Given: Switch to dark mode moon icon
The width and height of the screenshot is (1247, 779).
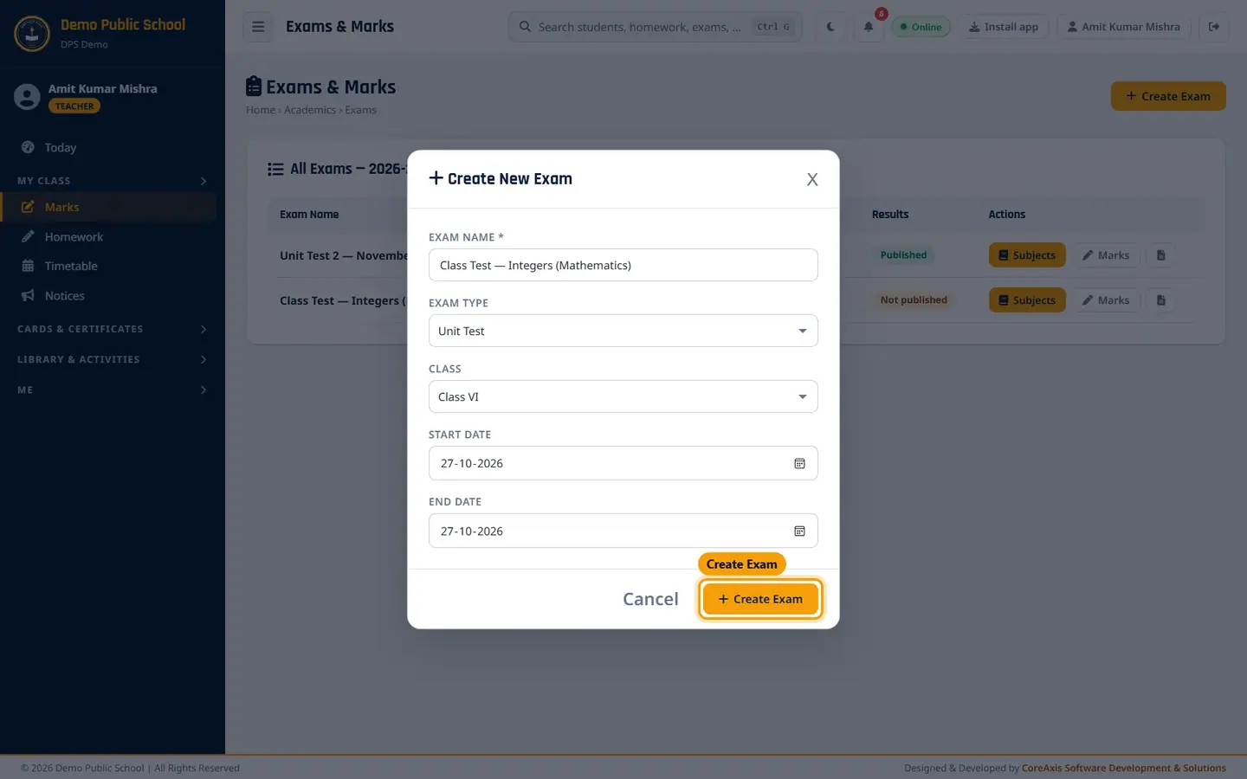Looking at the screenshot, I should (x=830, y=27).
